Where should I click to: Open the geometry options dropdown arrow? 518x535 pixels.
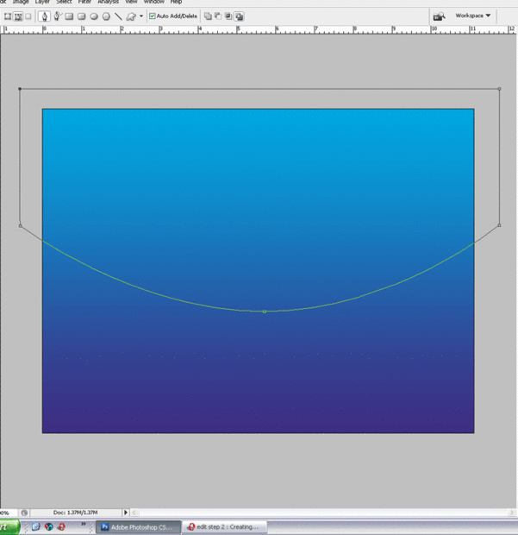(x=141, y=16)
